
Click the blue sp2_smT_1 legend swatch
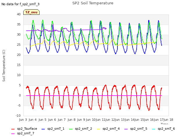[43, 129]
